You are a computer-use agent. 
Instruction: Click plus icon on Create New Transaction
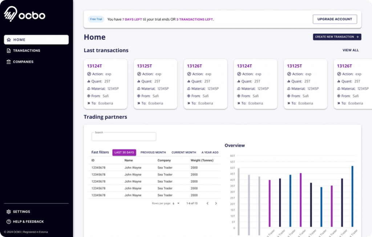pos(358,37)
